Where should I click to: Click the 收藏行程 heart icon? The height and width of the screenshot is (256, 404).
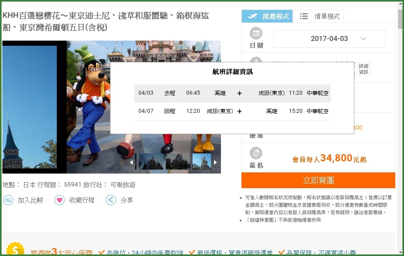[x=60, y=200]
